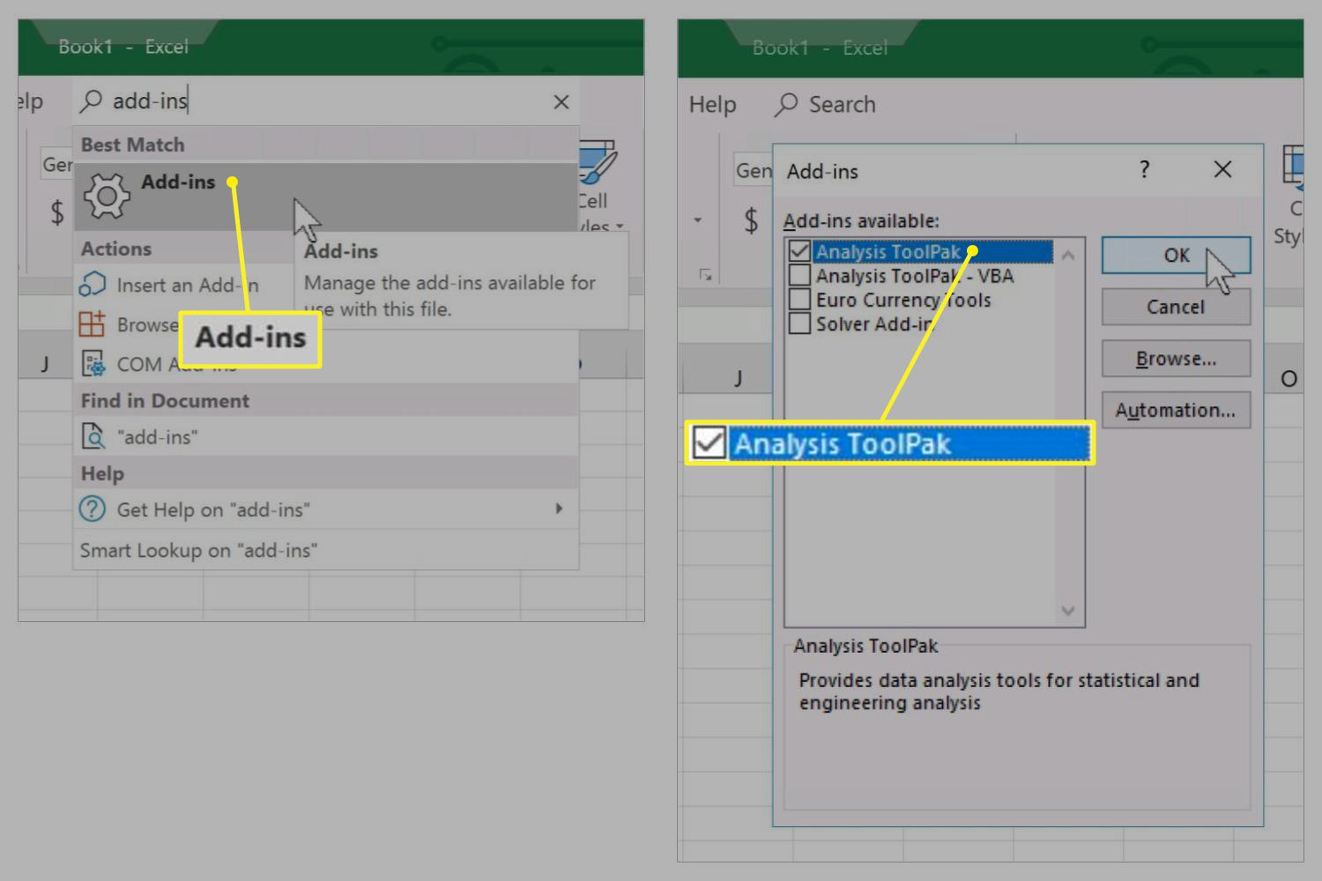Click the Cancel button in Add-ins dialog
Viewport: 1322px width, 881px height.
click(x=1176, y=307)
